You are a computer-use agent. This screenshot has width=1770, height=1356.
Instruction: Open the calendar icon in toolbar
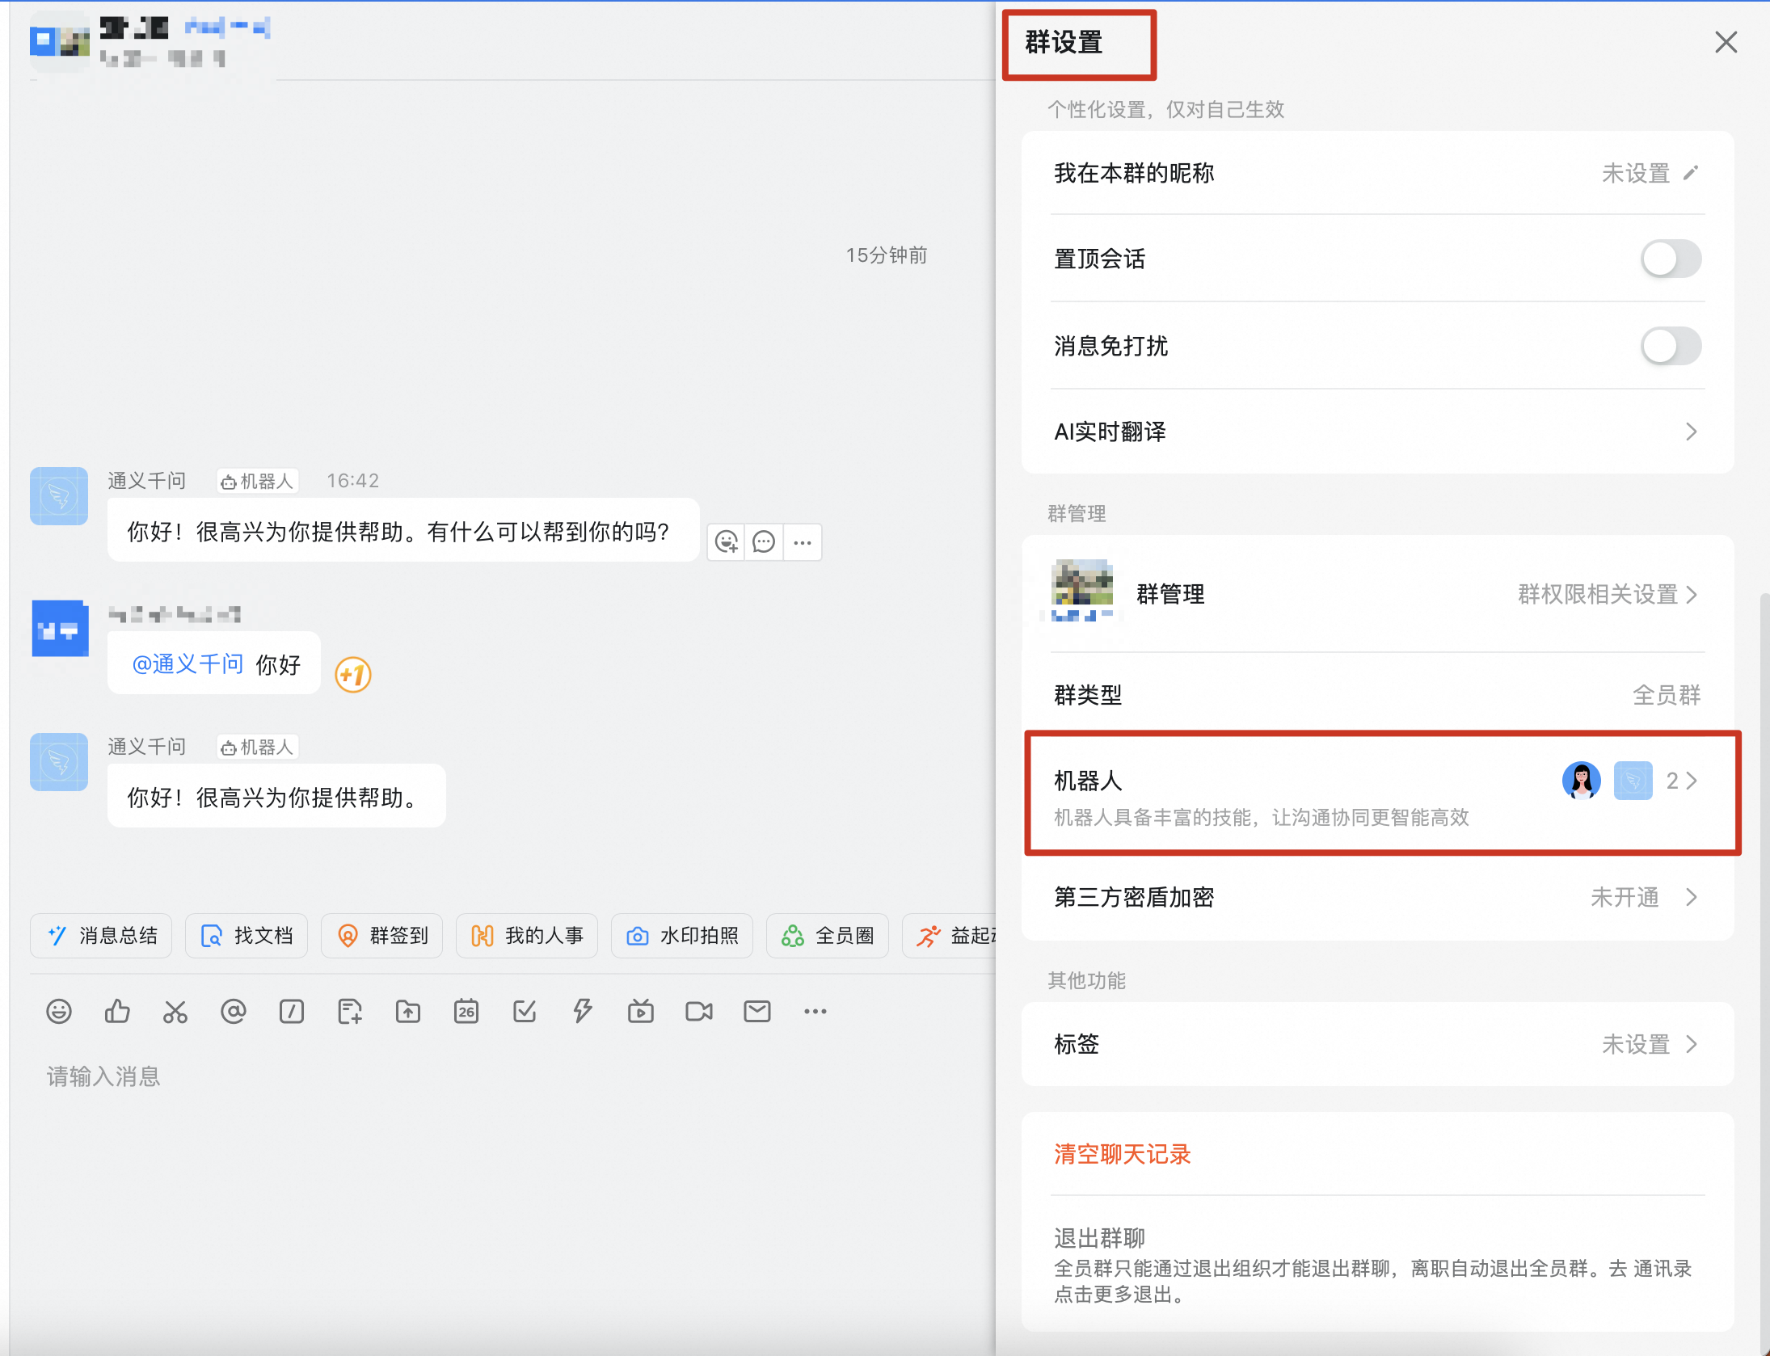[466, 1012]
